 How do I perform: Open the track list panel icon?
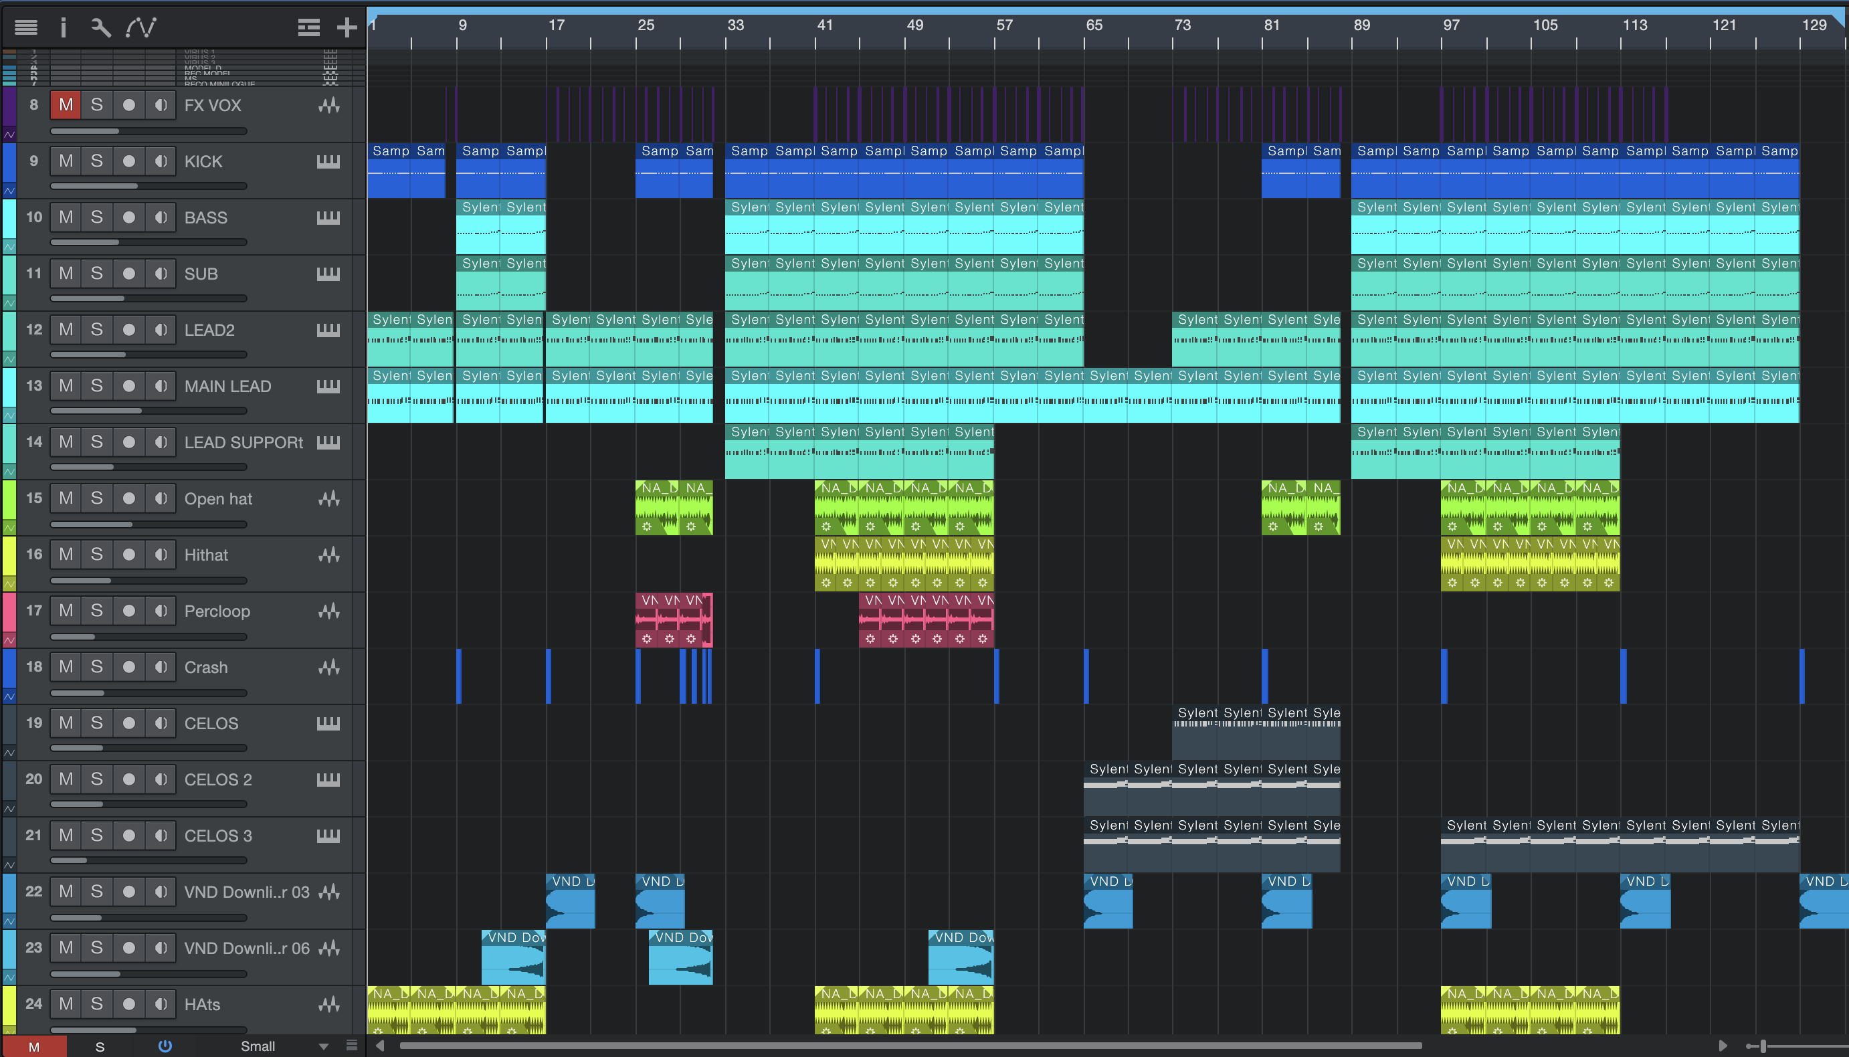[x=25, y=27]
